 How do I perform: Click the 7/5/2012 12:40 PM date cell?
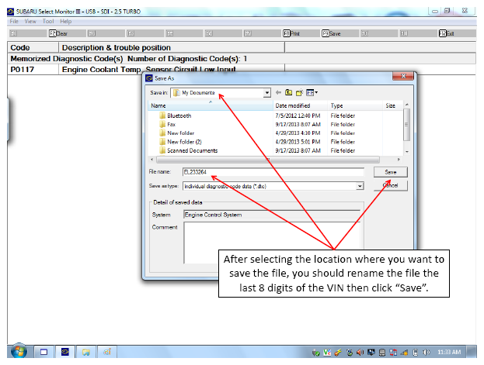coord(298,115)
